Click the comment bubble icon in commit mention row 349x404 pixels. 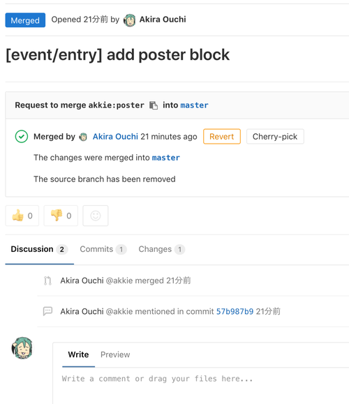click(x=47, y=311)
